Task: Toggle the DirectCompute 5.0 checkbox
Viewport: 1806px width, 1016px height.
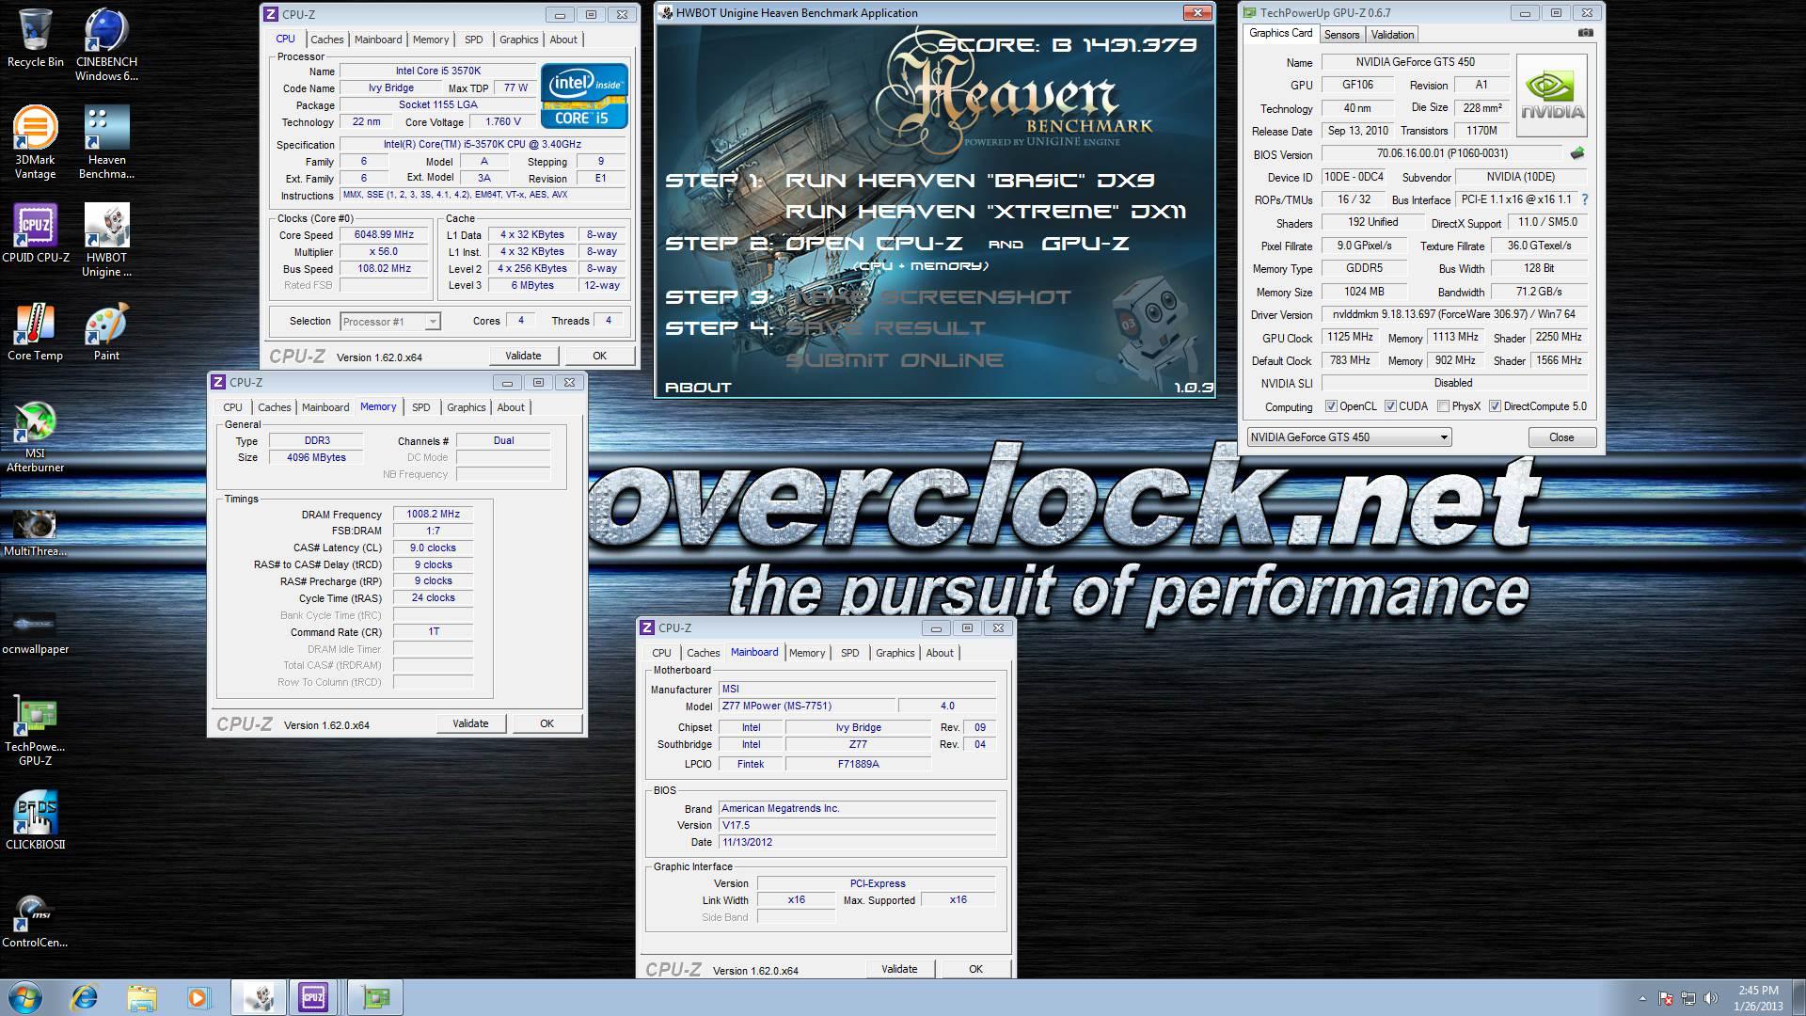Action: click(1495, 406)
